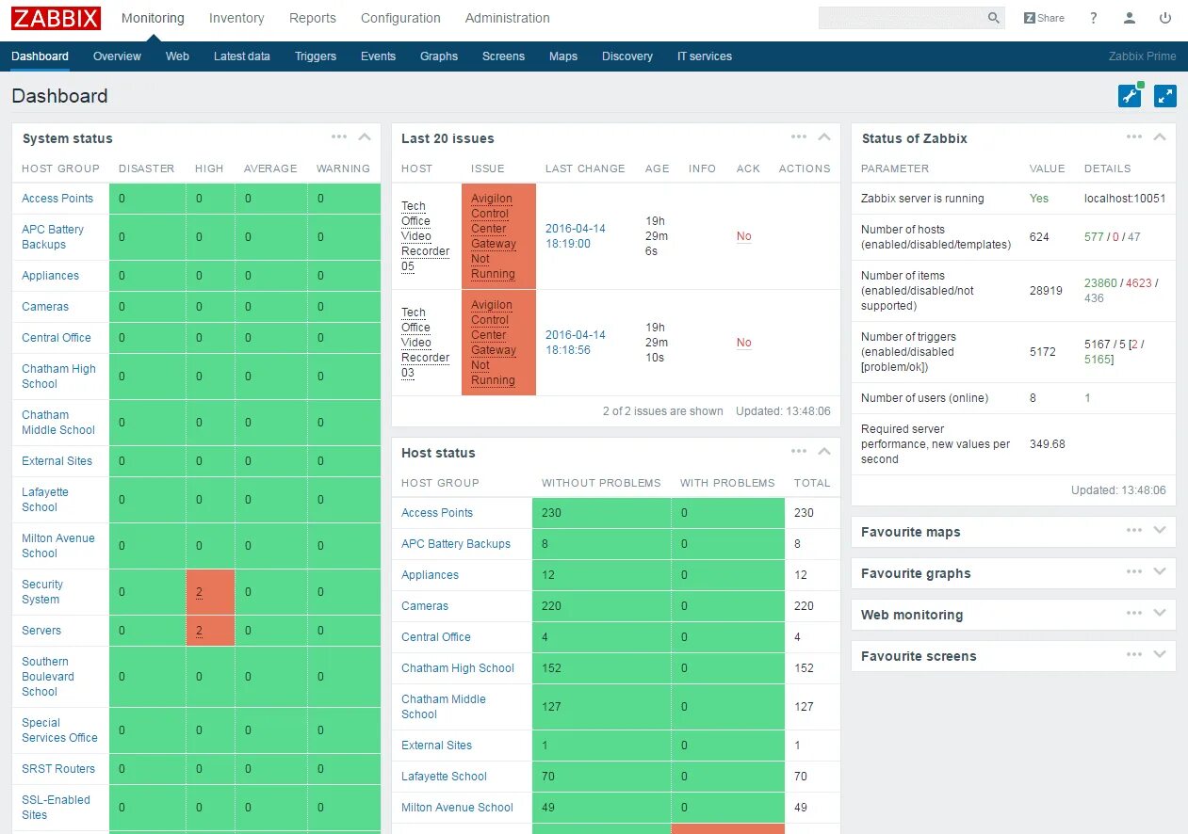1188x834 pixels.
Task: Open the Monitoring main menu
Action: click(153, 18)
